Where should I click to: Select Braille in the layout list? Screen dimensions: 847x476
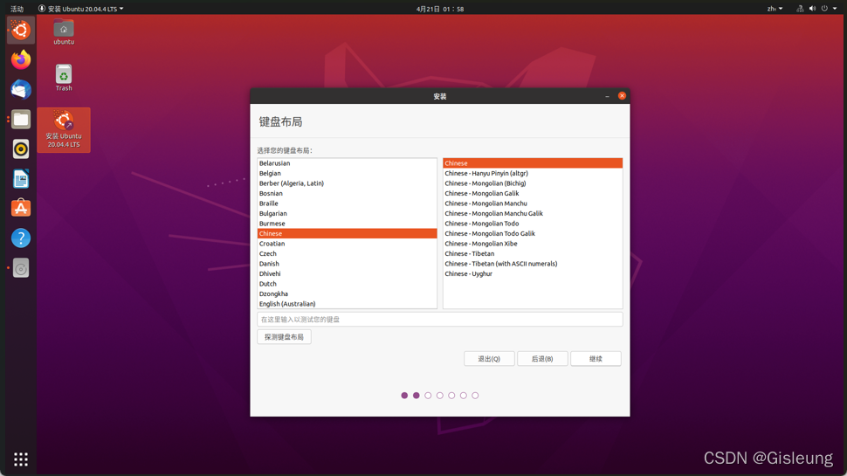347,204
